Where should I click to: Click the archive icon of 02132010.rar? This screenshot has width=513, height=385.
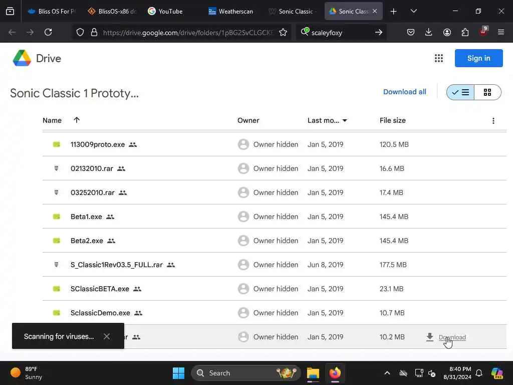click(x=56, y=168)
